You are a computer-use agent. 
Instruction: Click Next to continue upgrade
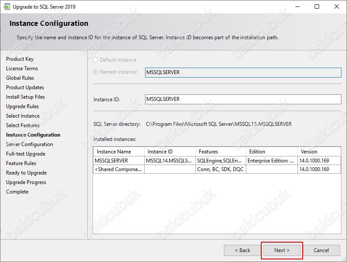point(282,250)
